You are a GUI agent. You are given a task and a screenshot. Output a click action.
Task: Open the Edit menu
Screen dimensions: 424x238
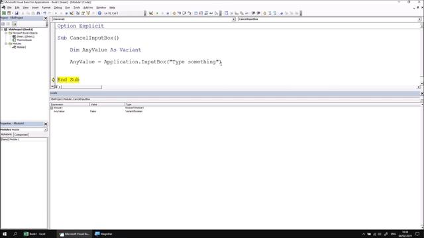pos(17,7)
